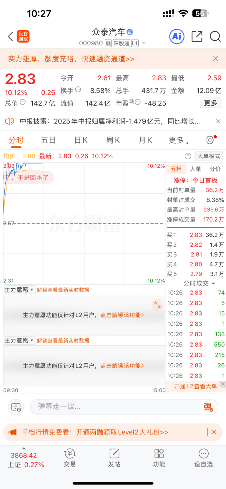Dismiss the 中报披露 news ticker
The height and width of the screenshot is (489, 226).
(218, 121)
